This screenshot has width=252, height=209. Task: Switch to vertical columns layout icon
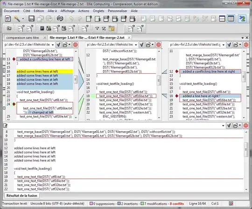(231, 19)
